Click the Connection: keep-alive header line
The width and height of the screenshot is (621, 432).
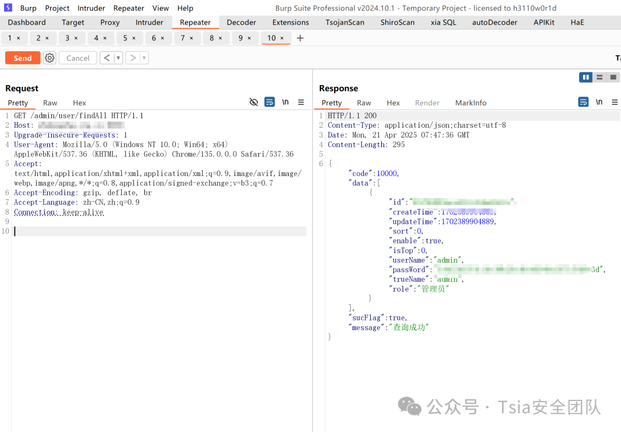tap(59, 212)
